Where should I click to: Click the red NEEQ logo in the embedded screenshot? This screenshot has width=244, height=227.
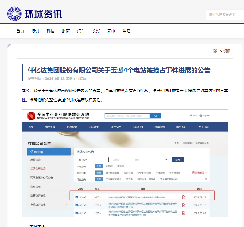pyautogui.click(x=31, y=116)
